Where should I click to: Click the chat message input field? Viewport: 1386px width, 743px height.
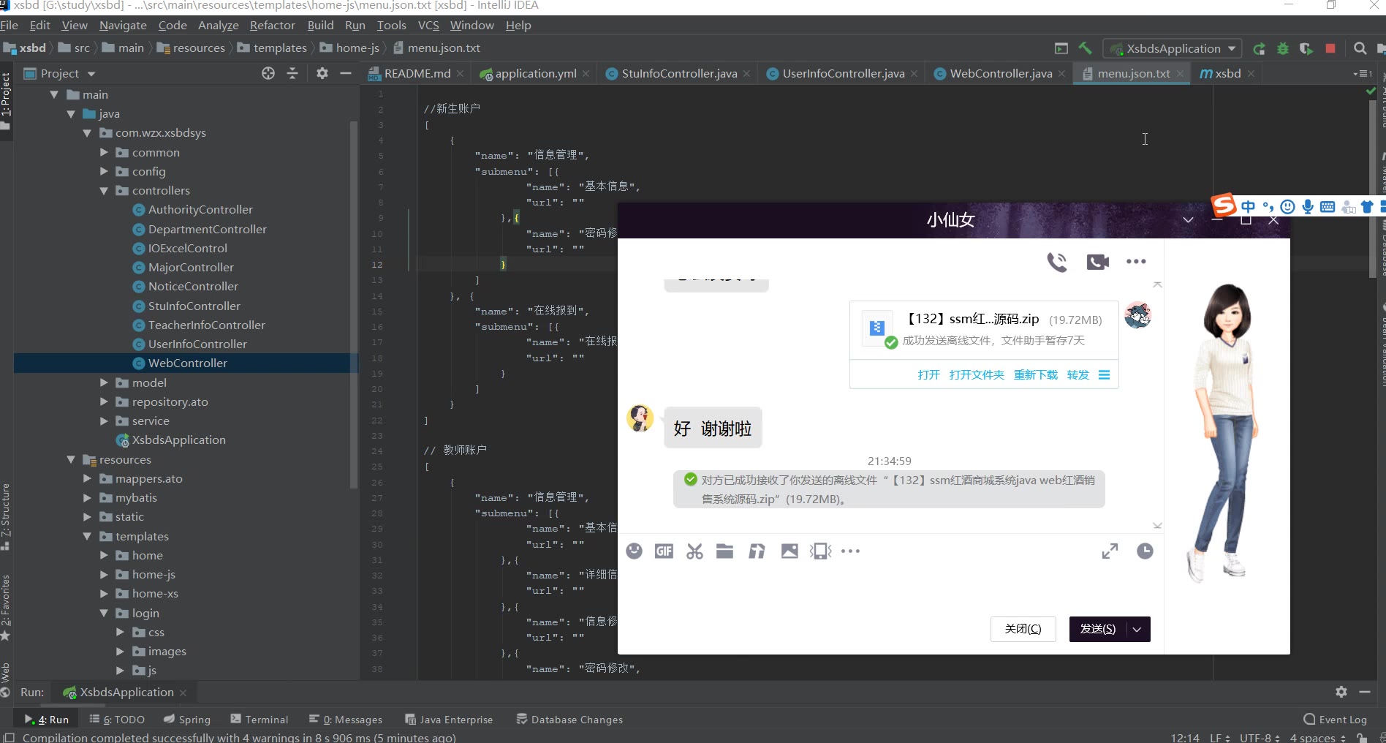tap(890, 589)
